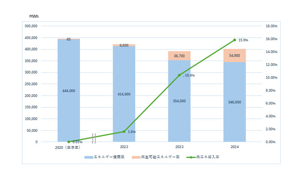The height and width of the screenshot is (178, 303).
Task: Click the orange segment of the 2023 bar
Action: [x=179, y=56]
